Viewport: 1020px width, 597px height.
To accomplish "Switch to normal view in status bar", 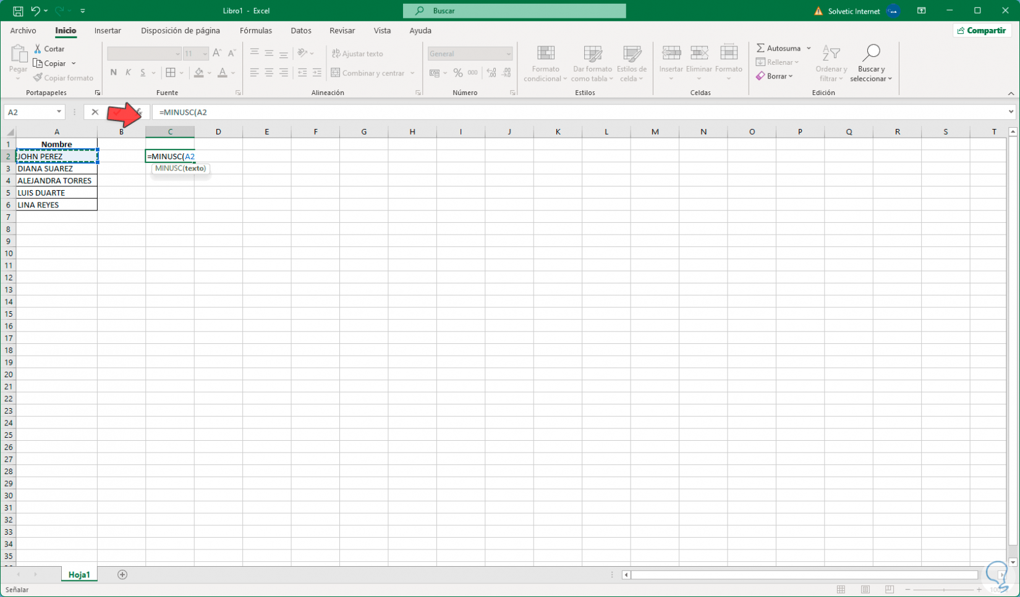I will point(841,590).
